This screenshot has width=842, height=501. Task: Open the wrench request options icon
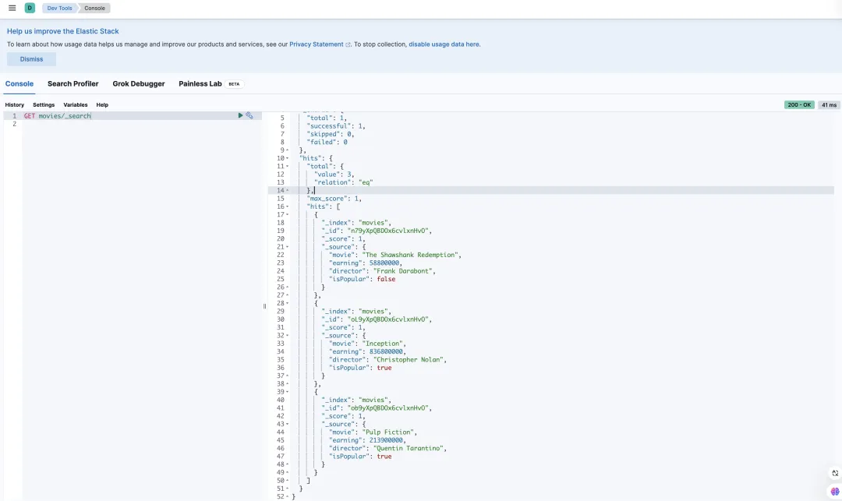[249, 115]
